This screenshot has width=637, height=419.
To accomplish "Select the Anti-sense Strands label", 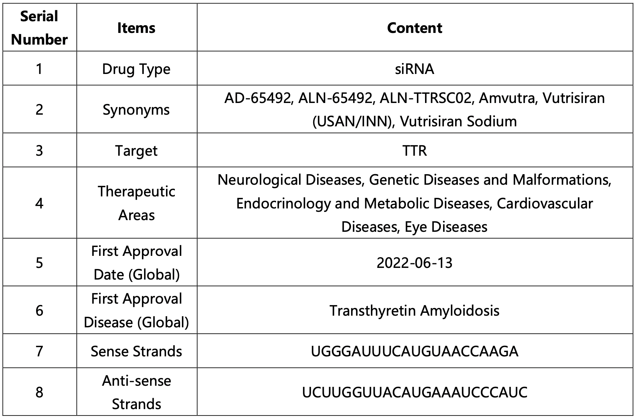I will point(136,392).
